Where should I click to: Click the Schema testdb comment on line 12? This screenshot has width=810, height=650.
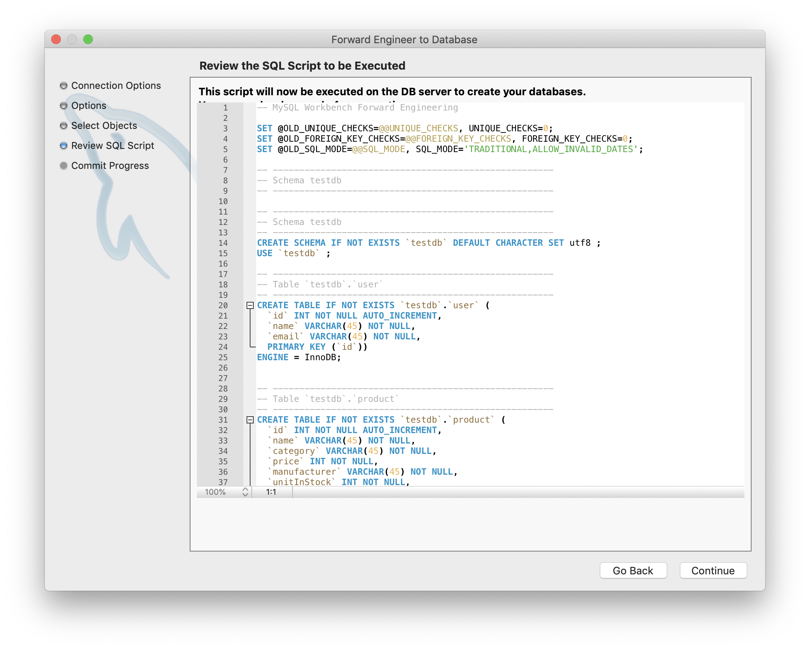(299, 222)
